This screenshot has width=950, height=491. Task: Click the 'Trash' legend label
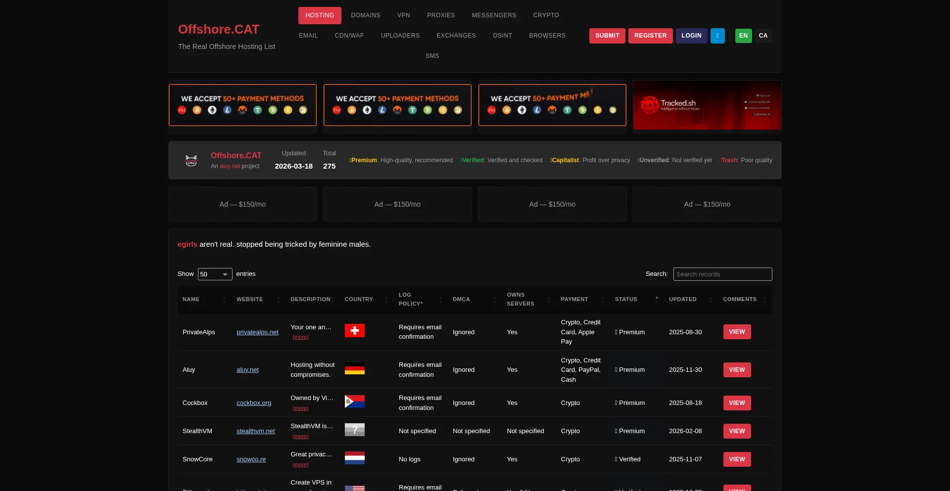729,160
